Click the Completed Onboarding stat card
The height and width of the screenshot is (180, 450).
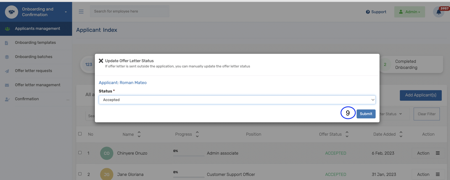[x=411, y=64]
